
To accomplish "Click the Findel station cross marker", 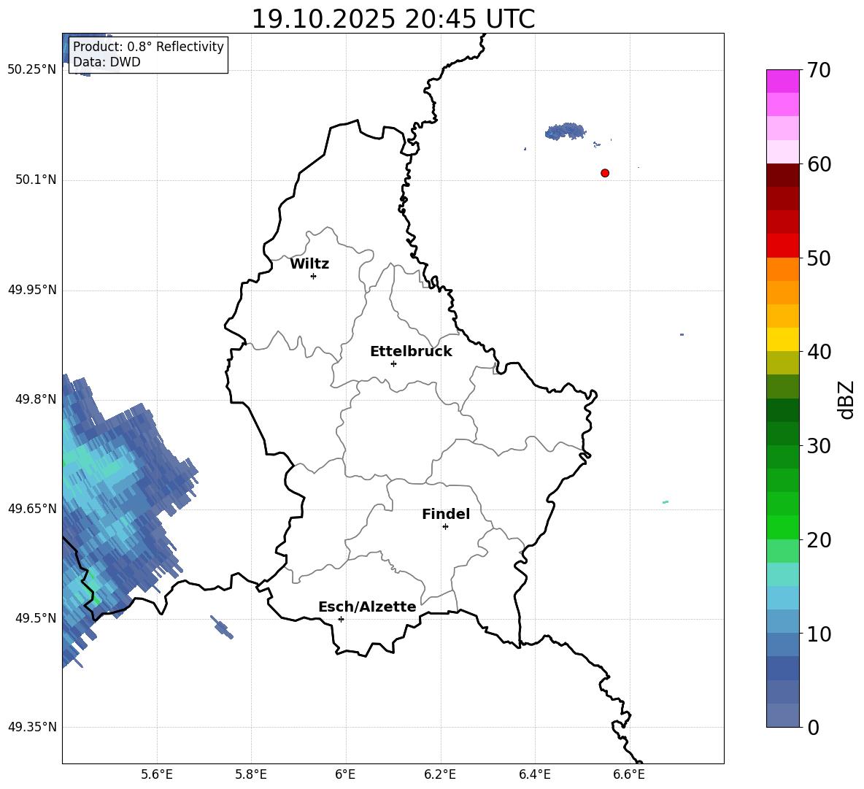I will coord(445,527).
